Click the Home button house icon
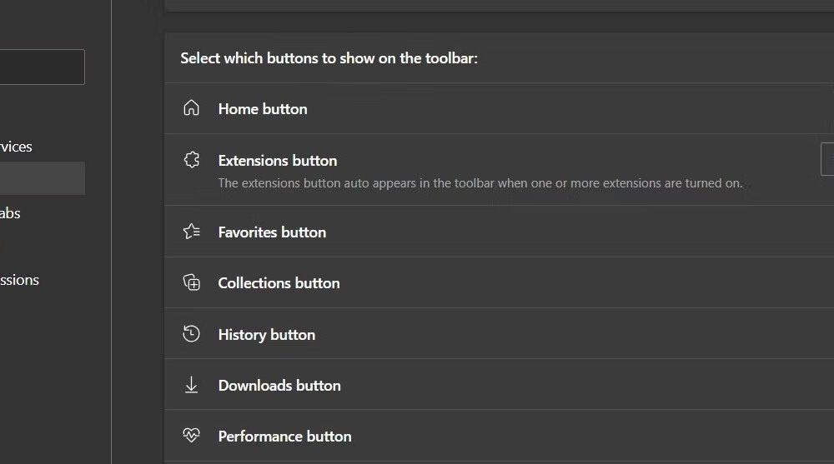The width and height of the screenshot is (834, 464). (192, 108)
